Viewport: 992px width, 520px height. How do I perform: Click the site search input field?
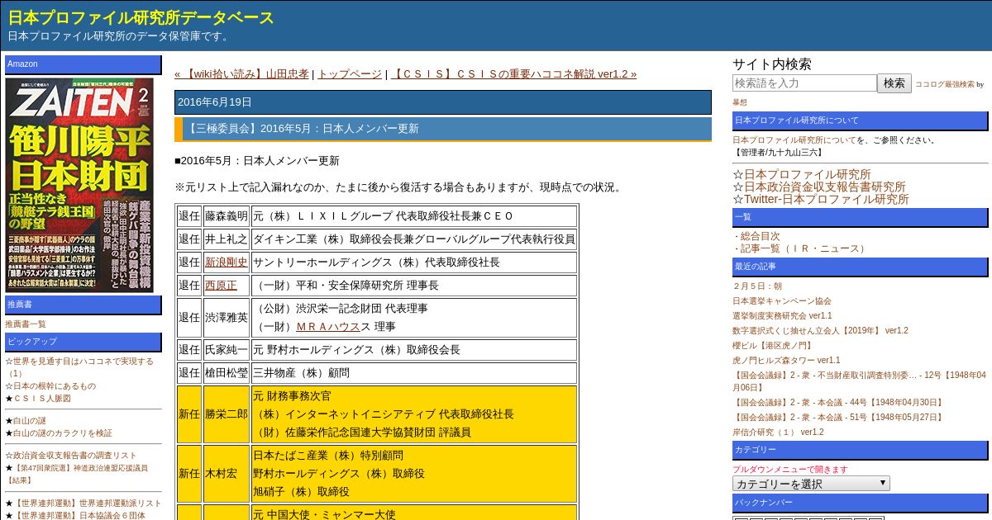coord(804,83)
